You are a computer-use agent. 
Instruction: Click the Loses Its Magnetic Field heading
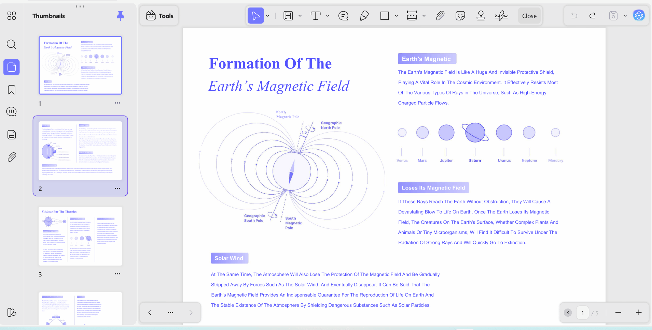433,188
